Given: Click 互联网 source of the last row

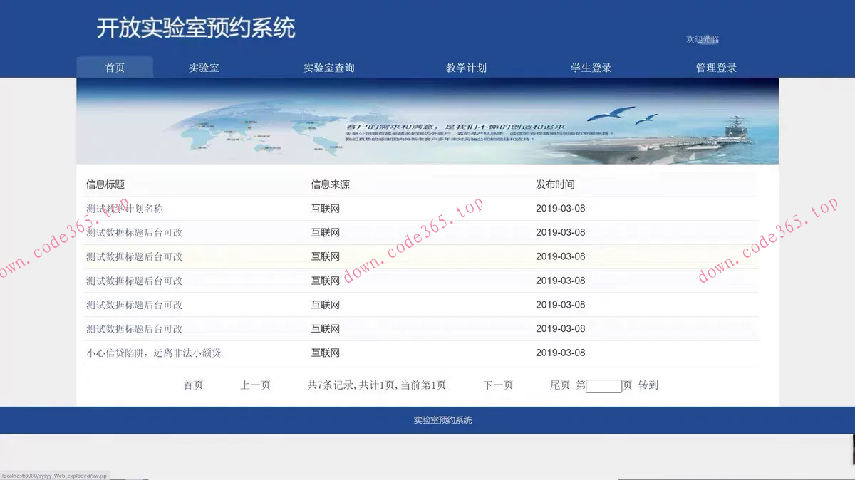Looking at the screenshot, I should 326,353.
